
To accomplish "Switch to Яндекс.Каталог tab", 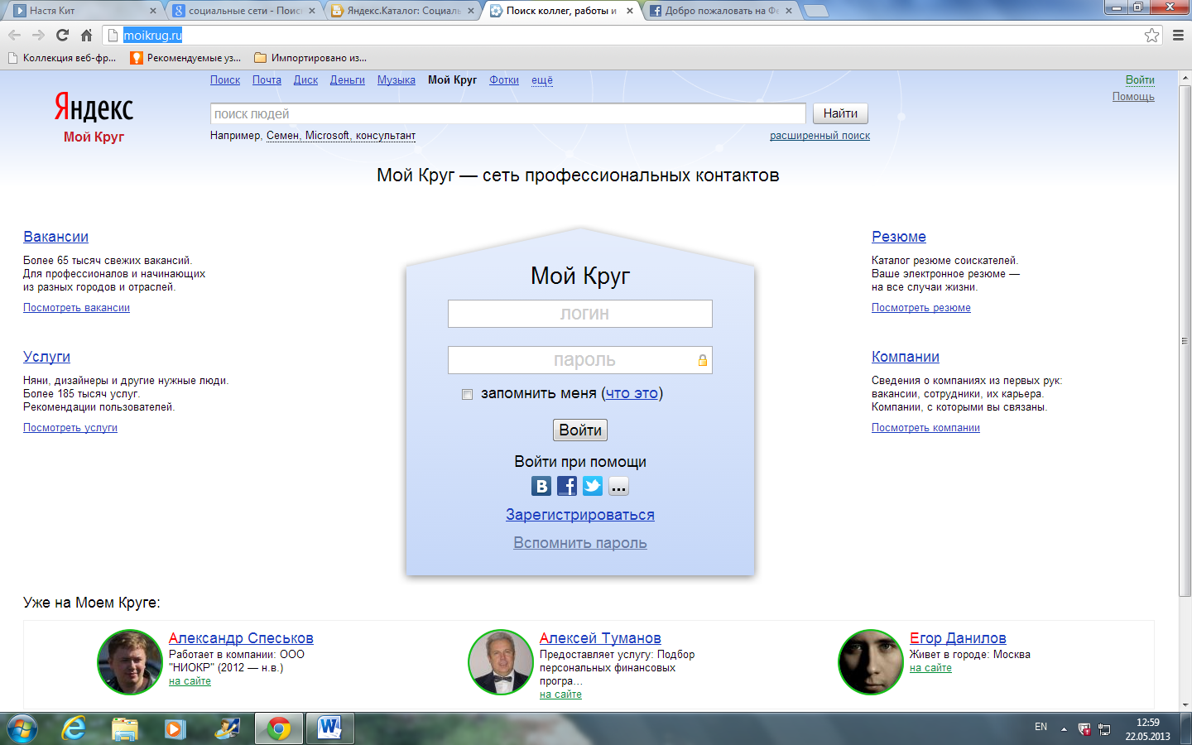I will coord(404,11).
